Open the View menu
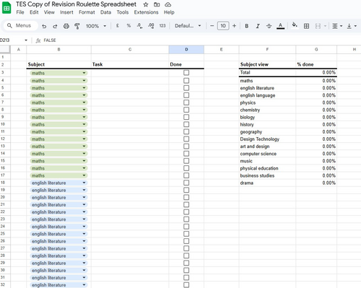 pyautogui.click(x=49, y=12)
